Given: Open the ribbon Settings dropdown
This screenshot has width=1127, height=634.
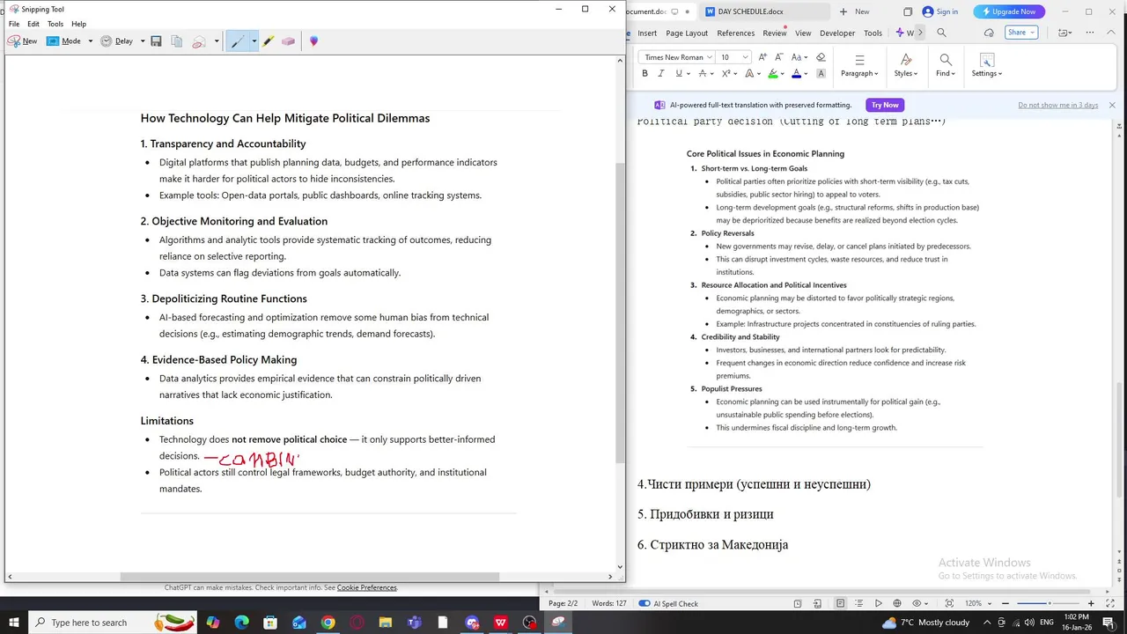Looking at the screenshot, I should coord(986,65).
